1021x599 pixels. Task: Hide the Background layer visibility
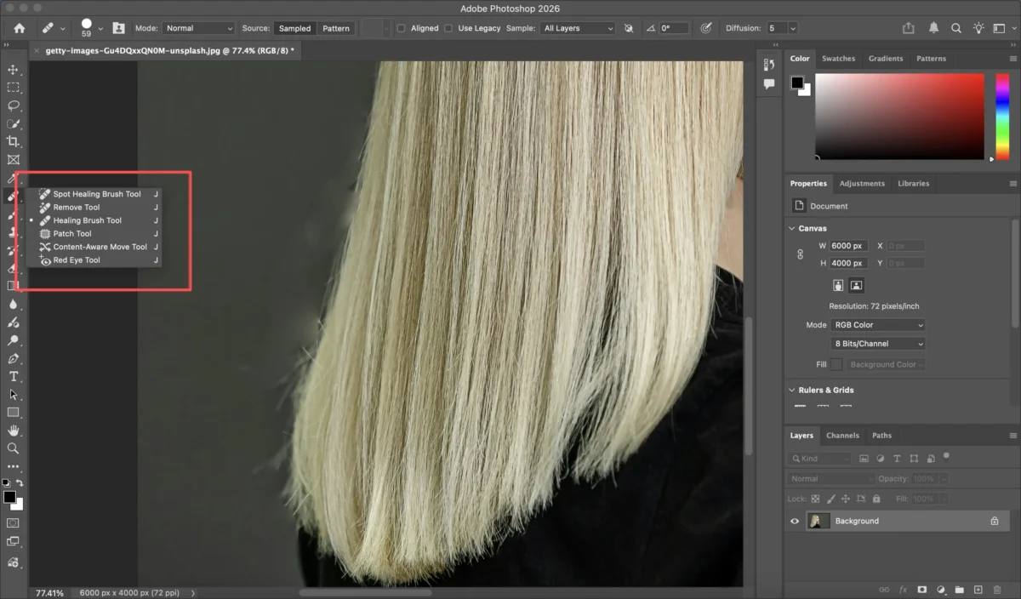[794, 520]
